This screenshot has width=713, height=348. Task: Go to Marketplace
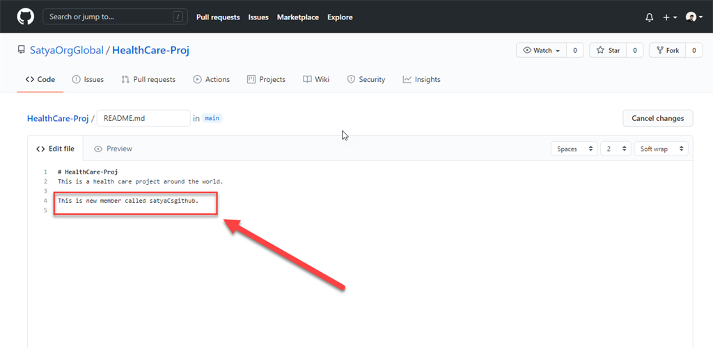point(298,17)
